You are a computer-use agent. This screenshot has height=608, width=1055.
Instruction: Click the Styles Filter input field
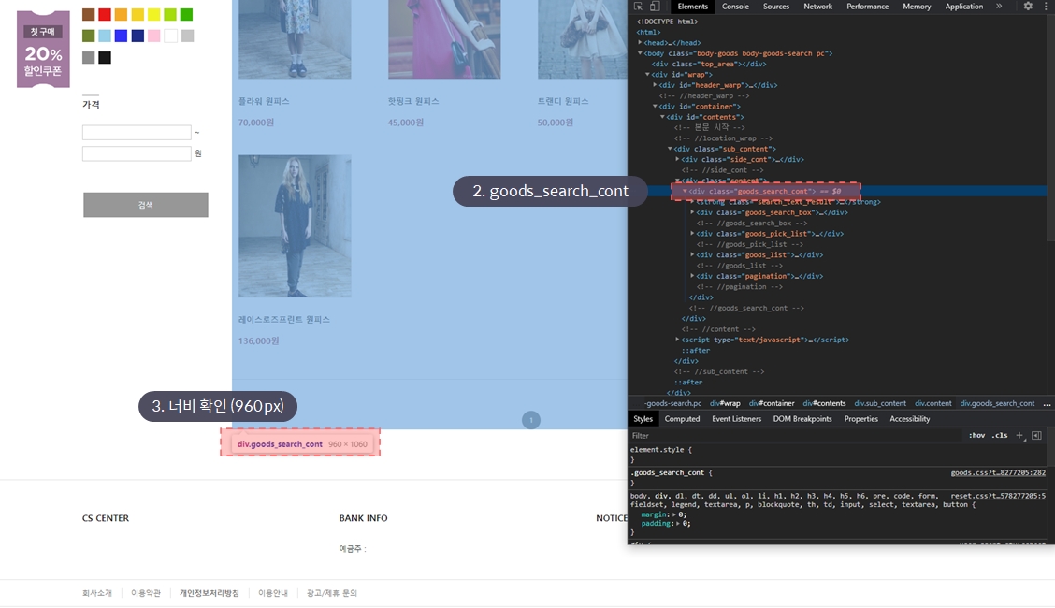pyautogui.click(x=795, y=436)
